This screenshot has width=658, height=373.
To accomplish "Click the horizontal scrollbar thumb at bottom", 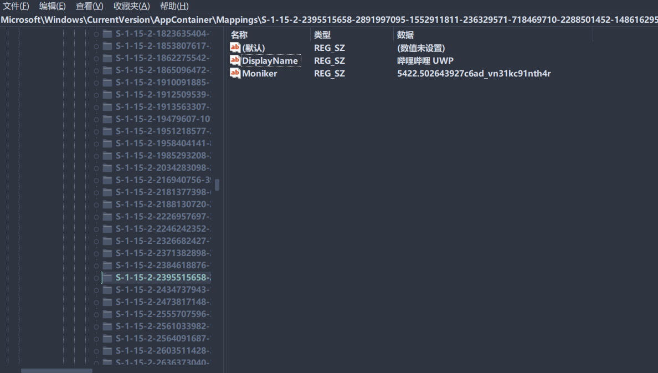I will coord(56,370).
